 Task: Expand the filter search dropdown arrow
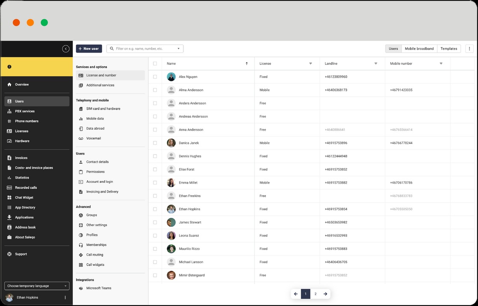(x=179, y=49)
